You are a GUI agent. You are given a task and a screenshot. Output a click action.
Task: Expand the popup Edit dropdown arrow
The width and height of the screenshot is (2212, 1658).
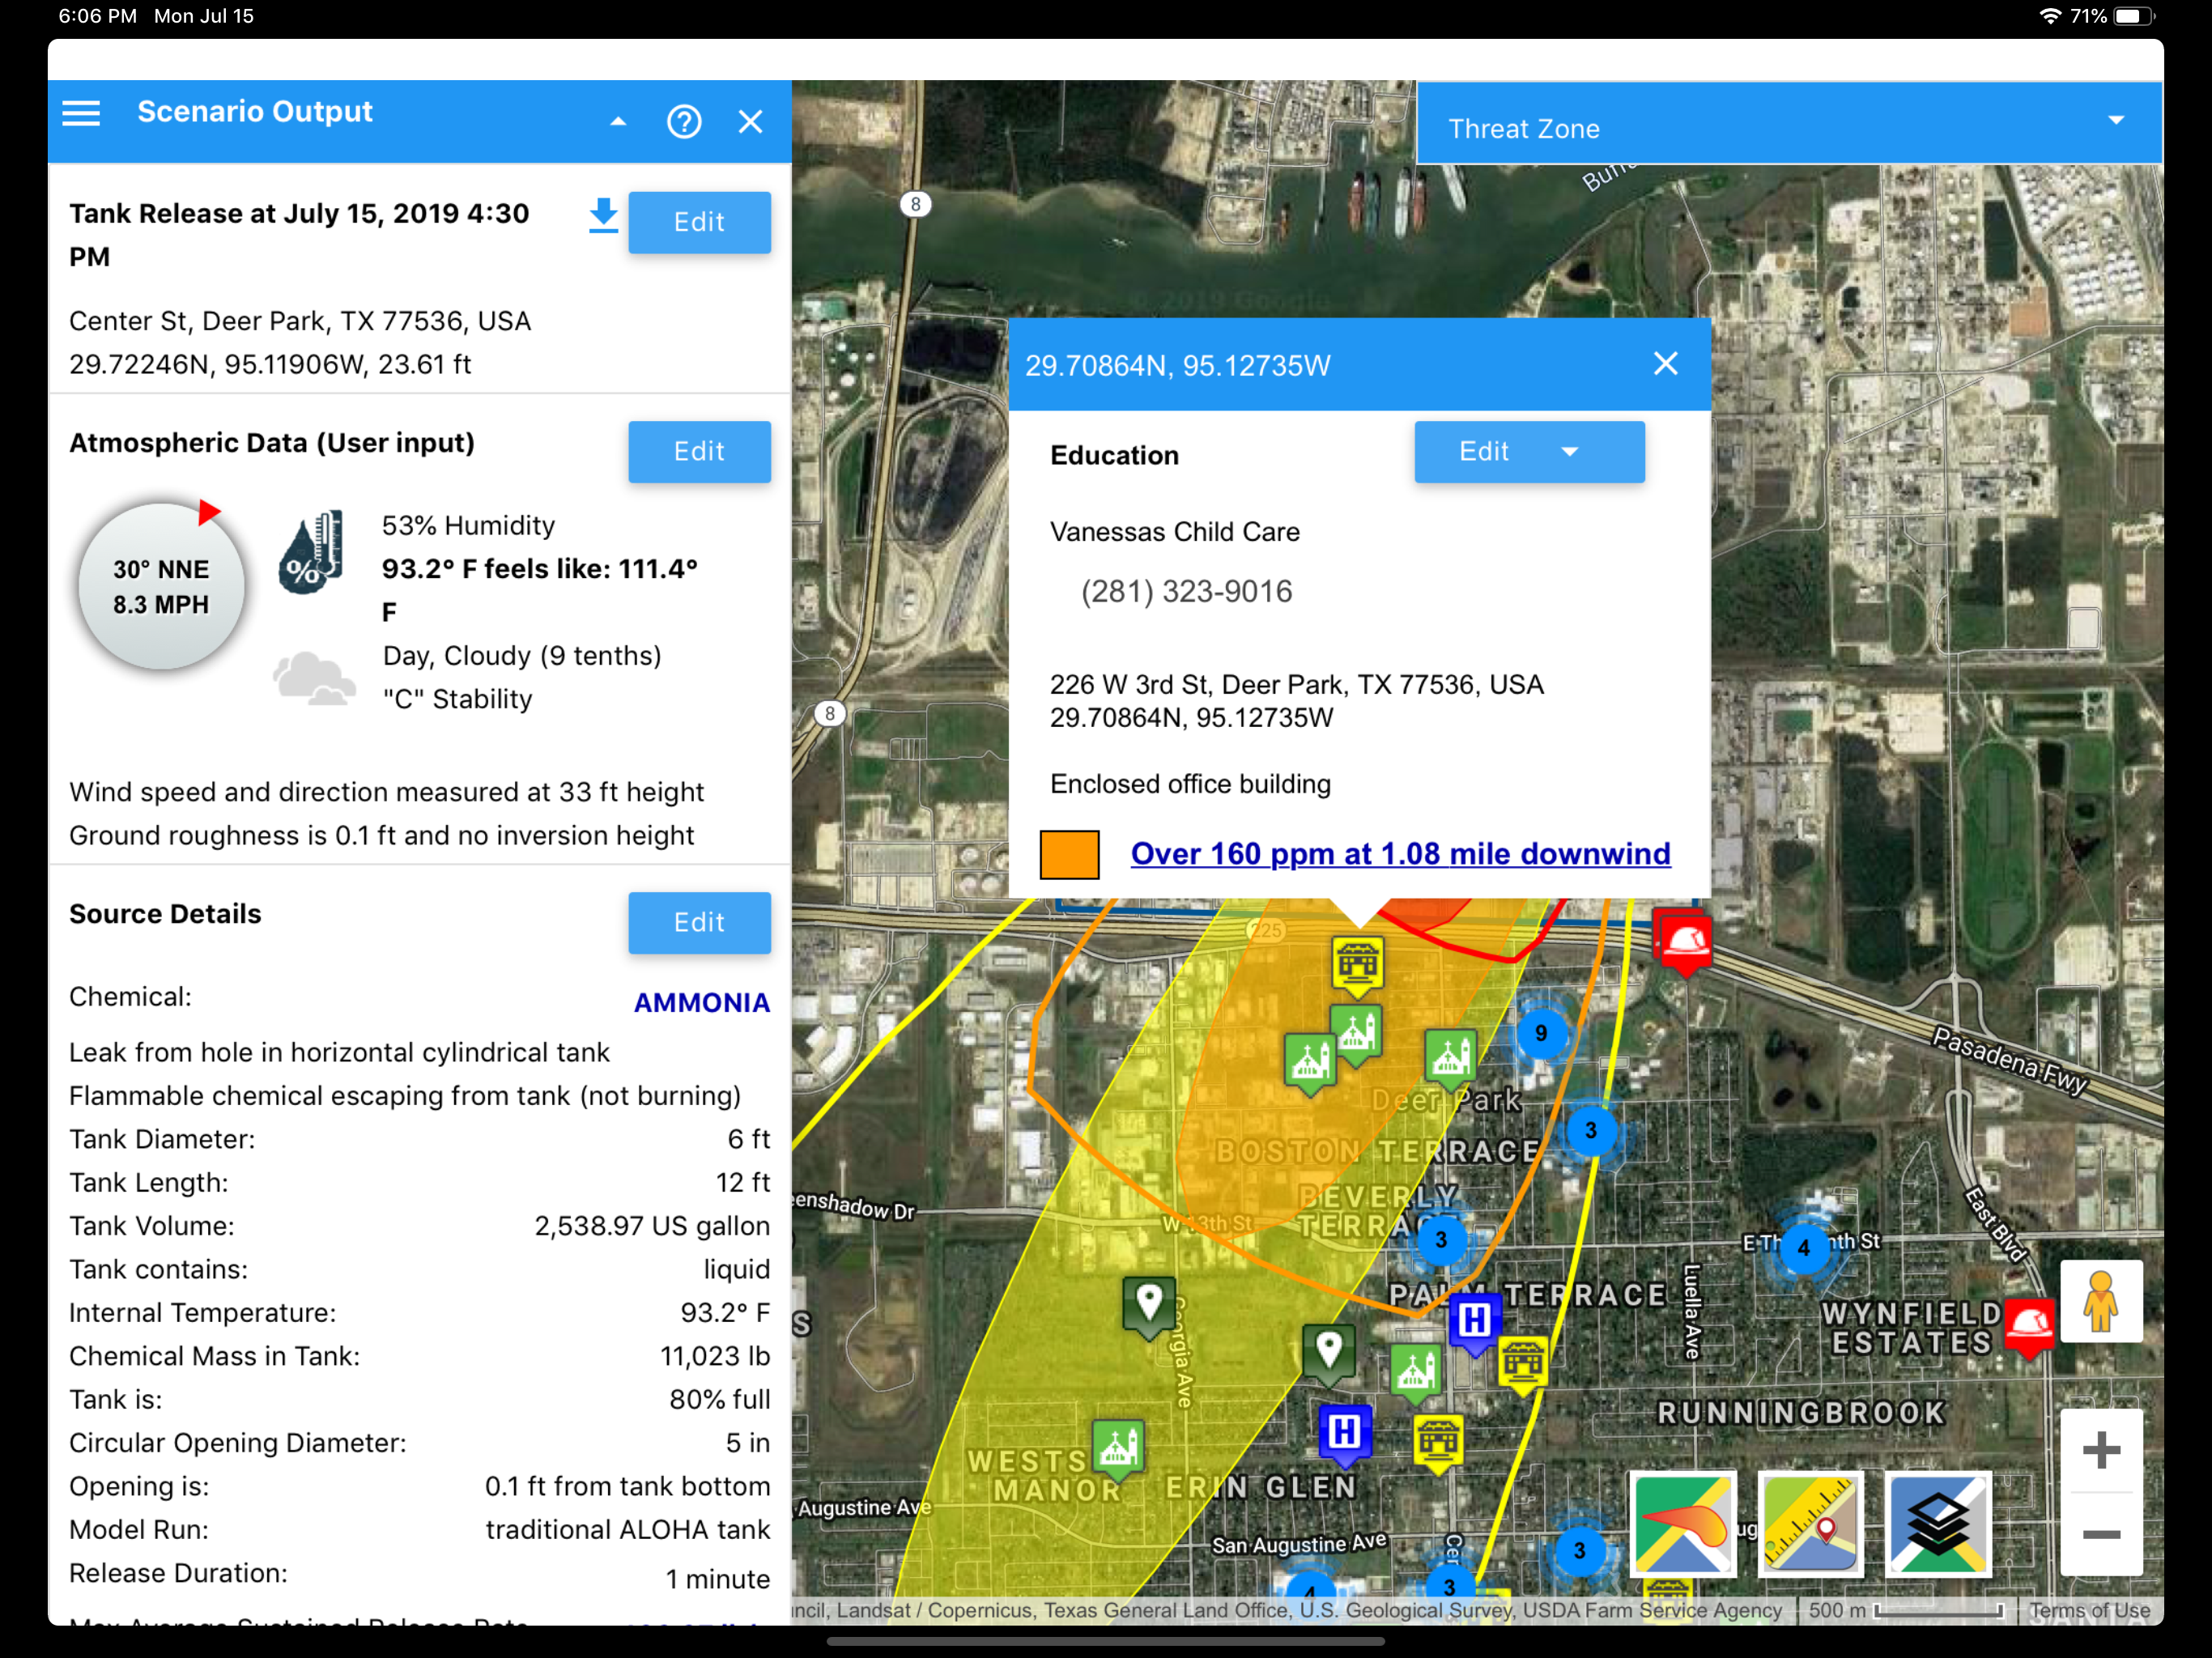1570,452
